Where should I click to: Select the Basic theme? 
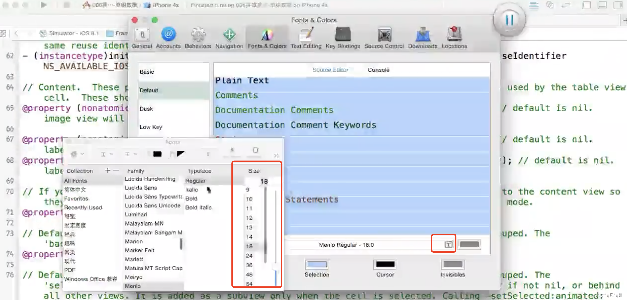(173, 72)
